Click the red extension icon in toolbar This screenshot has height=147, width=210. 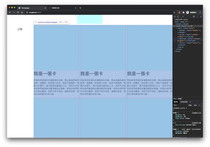coord(180,12)
